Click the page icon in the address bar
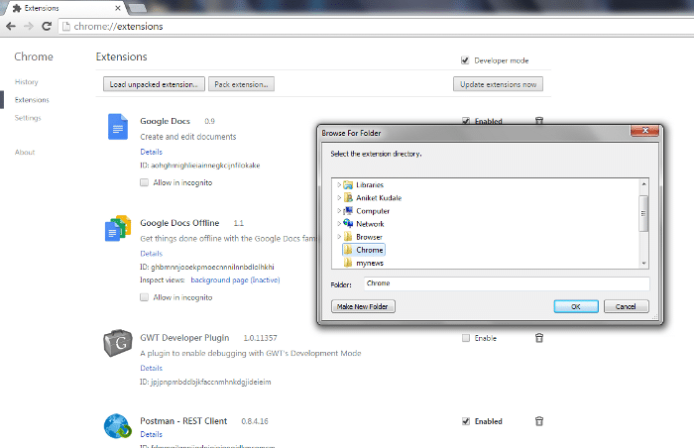This screenshot has height=448, width=694. point(66,27)
